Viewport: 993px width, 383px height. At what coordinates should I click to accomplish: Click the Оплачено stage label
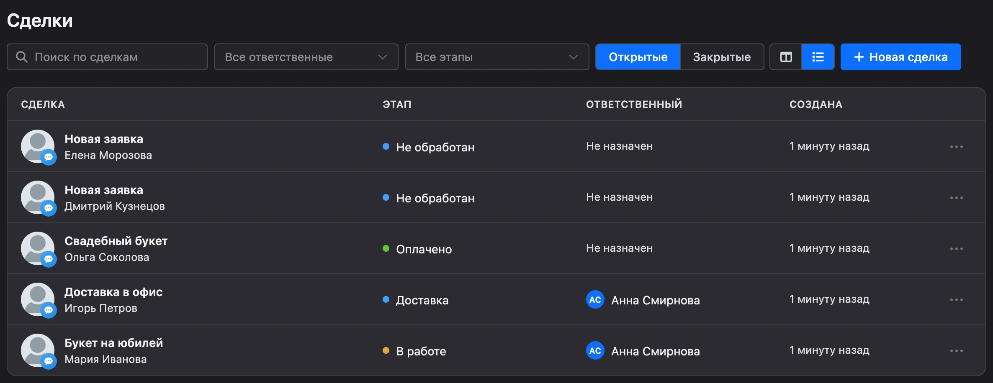(424, 249)
